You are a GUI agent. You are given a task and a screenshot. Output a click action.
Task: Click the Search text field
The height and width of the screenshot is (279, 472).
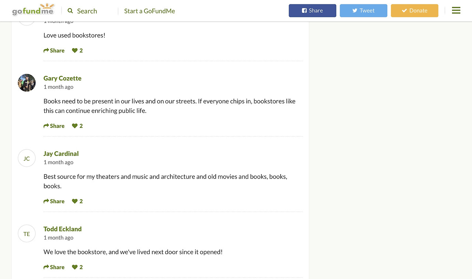(92, 11)
